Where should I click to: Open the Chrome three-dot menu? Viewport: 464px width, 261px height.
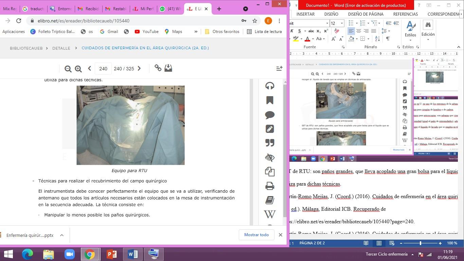tap(279, 21)
